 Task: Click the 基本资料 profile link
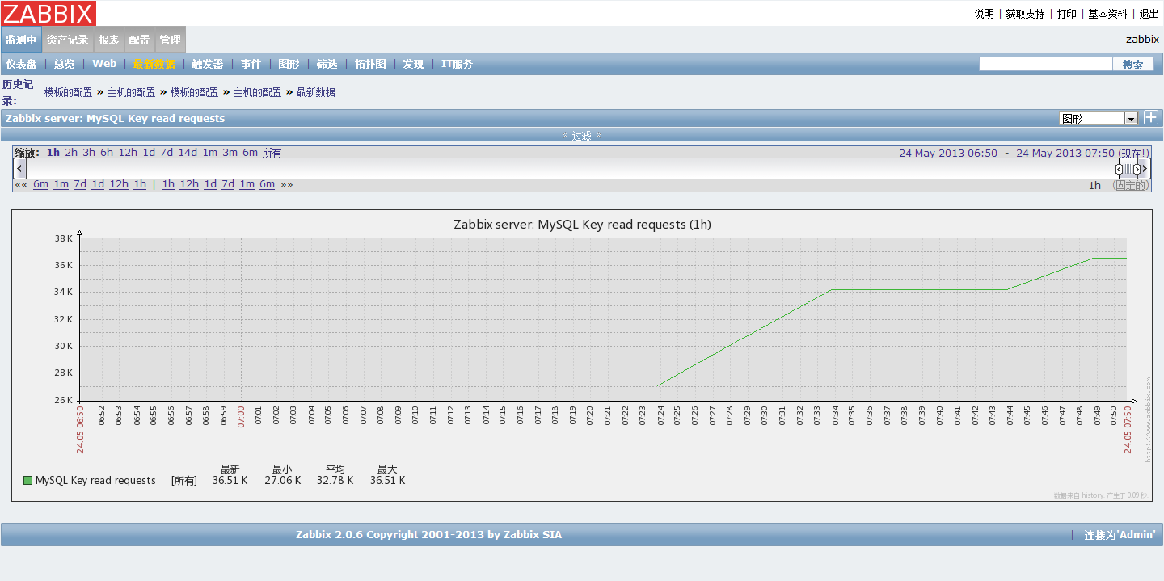[1107, 14]
